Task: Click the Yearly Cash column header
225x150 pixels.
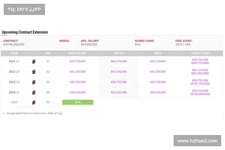Action: tap(200, 53)
